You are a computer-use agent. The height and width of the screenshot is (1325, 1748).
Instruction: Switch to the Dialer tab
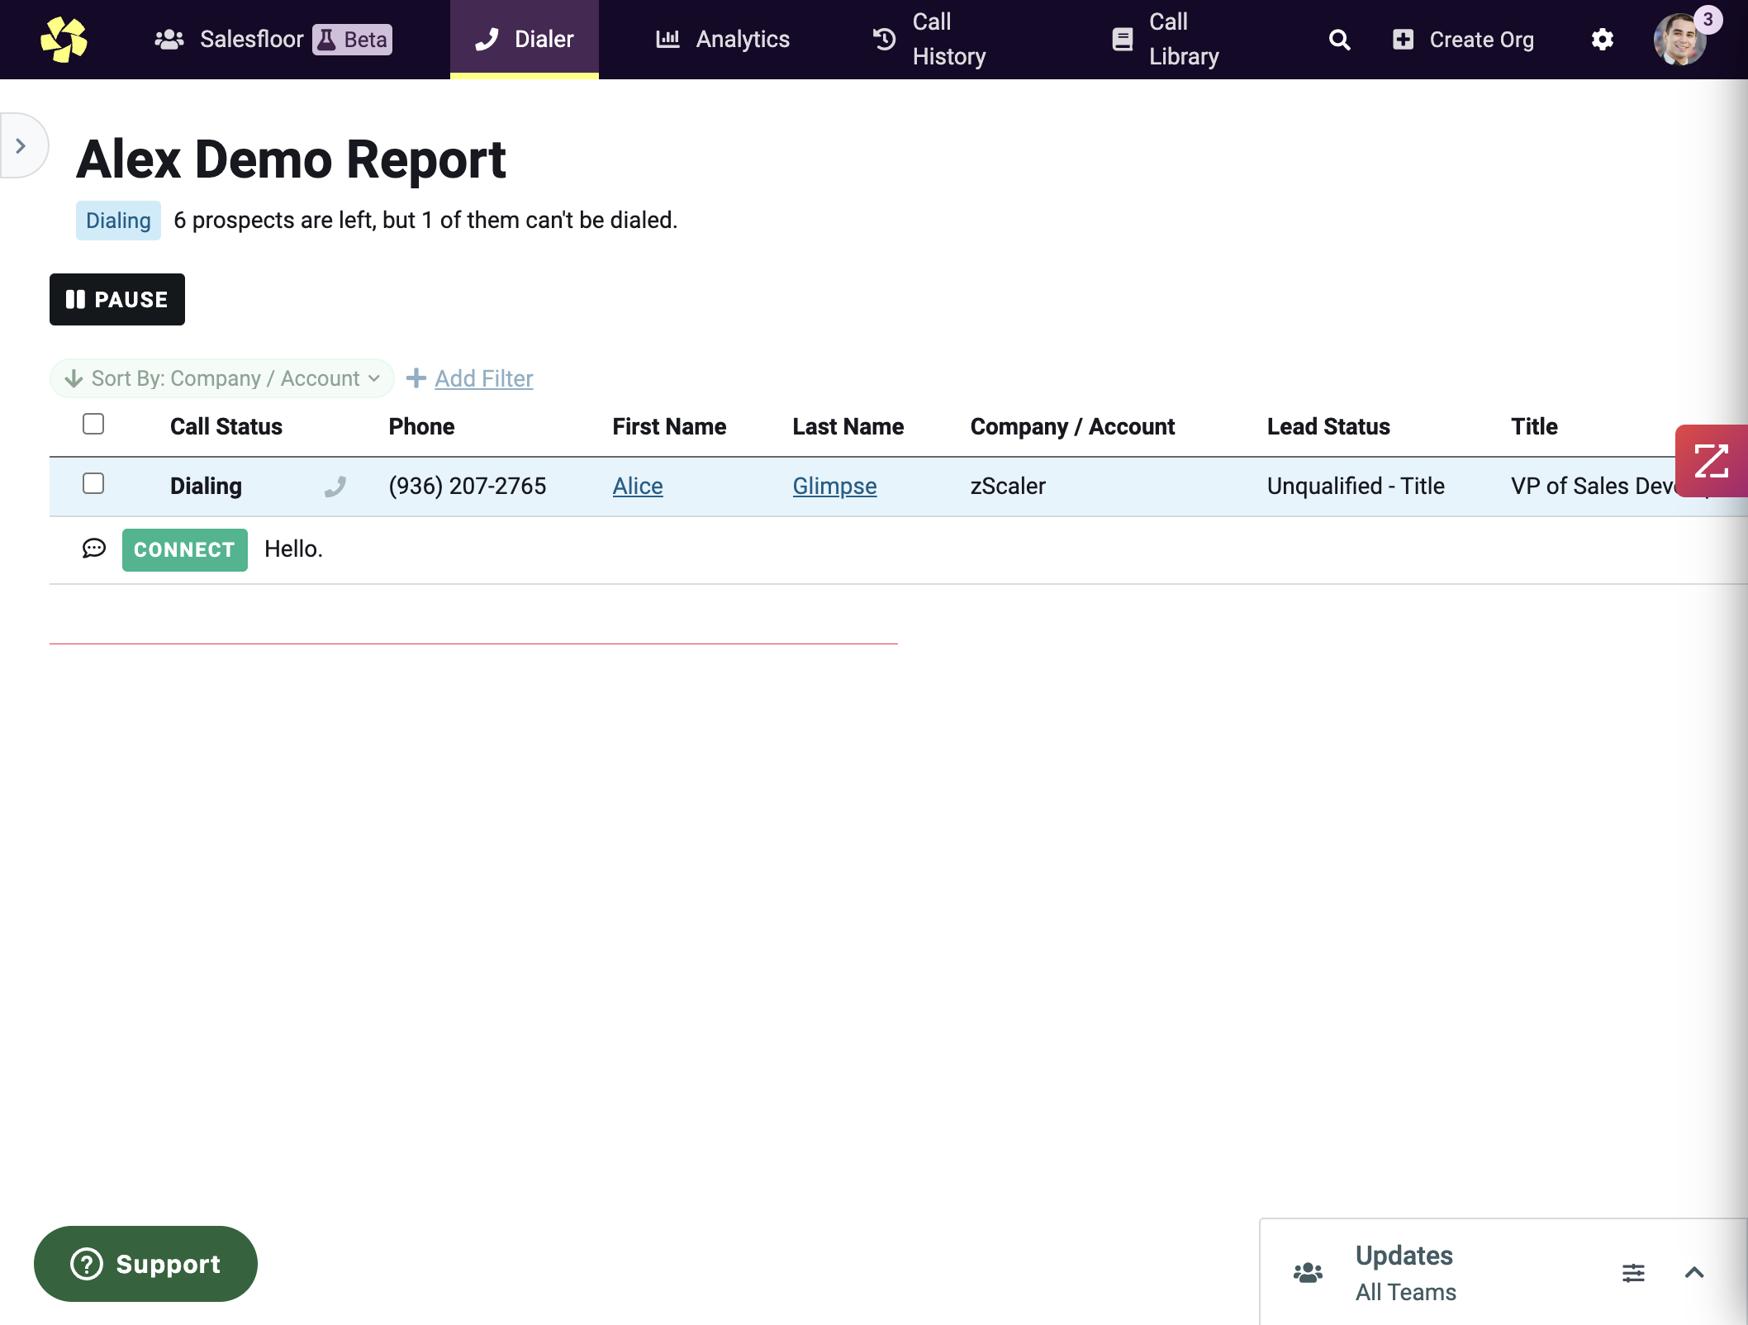click(x=525, y=39)
